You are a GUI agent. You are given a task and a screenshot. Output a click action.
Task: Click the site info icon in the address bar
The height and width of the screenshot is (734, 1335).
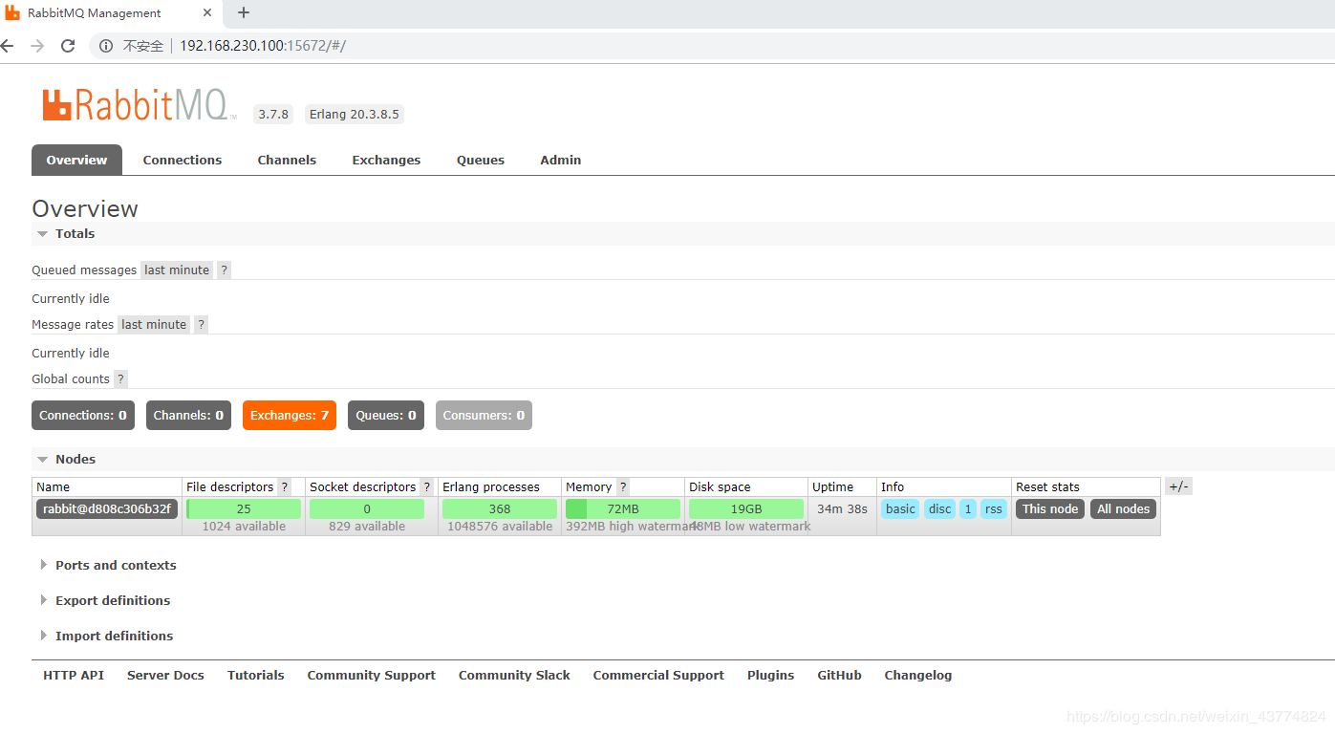(106, 46)
